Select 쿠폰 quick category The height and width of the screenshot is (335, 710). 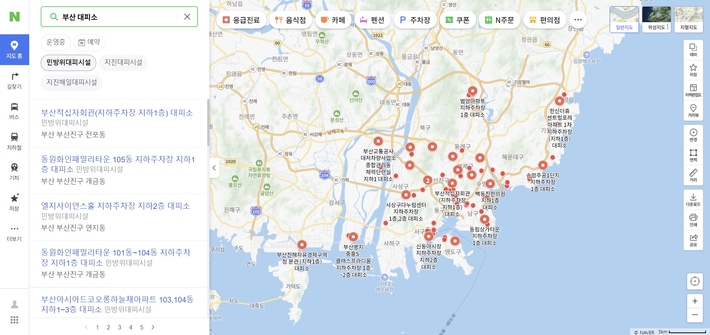[457, 20]
